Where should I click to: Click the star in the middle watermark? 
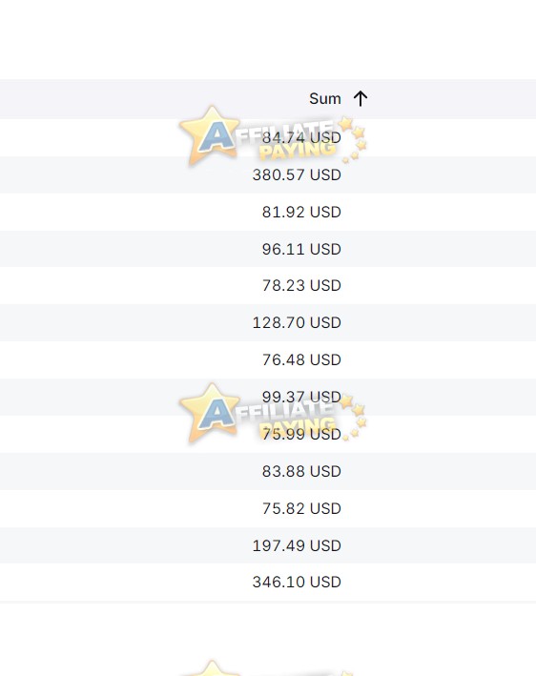210,412
